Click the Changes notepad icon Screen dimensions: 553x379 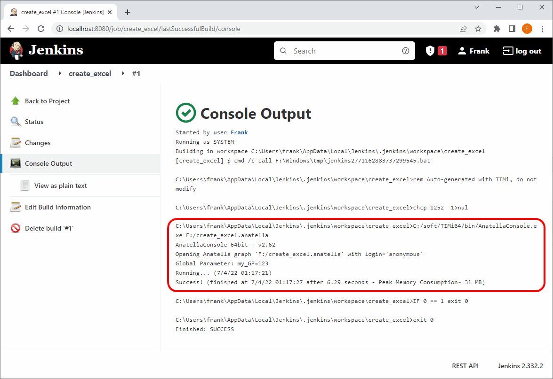pyautogui.click(x=16, y=142)
